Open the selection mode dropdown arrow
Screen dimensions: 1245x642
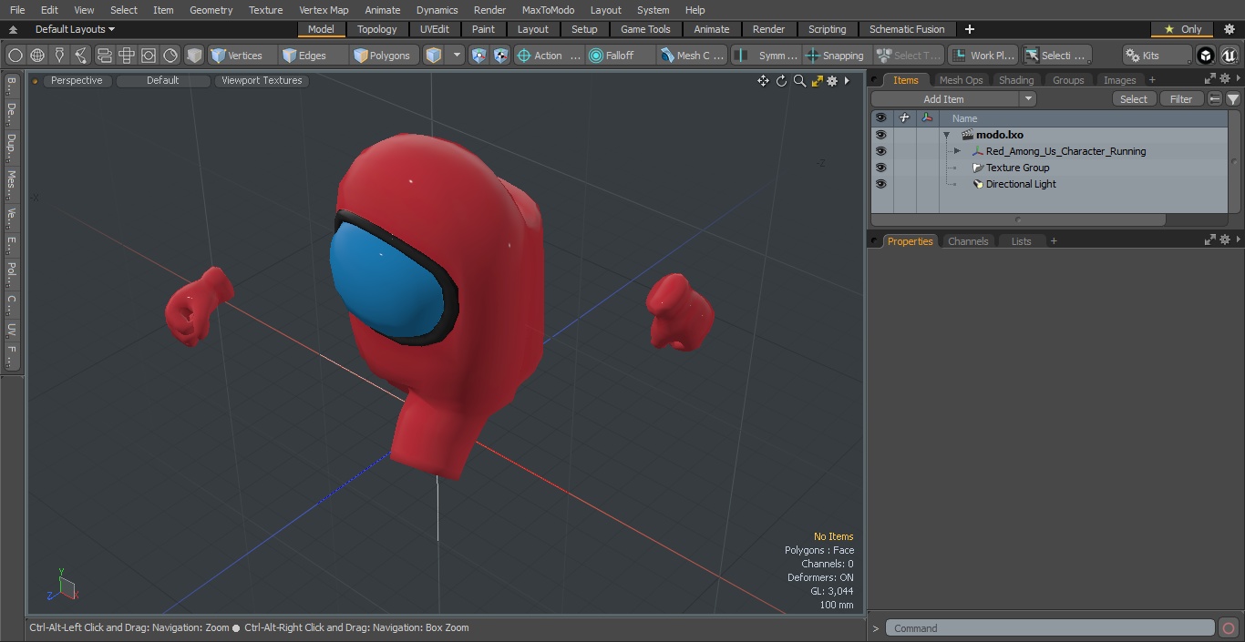tap(458, 56)
